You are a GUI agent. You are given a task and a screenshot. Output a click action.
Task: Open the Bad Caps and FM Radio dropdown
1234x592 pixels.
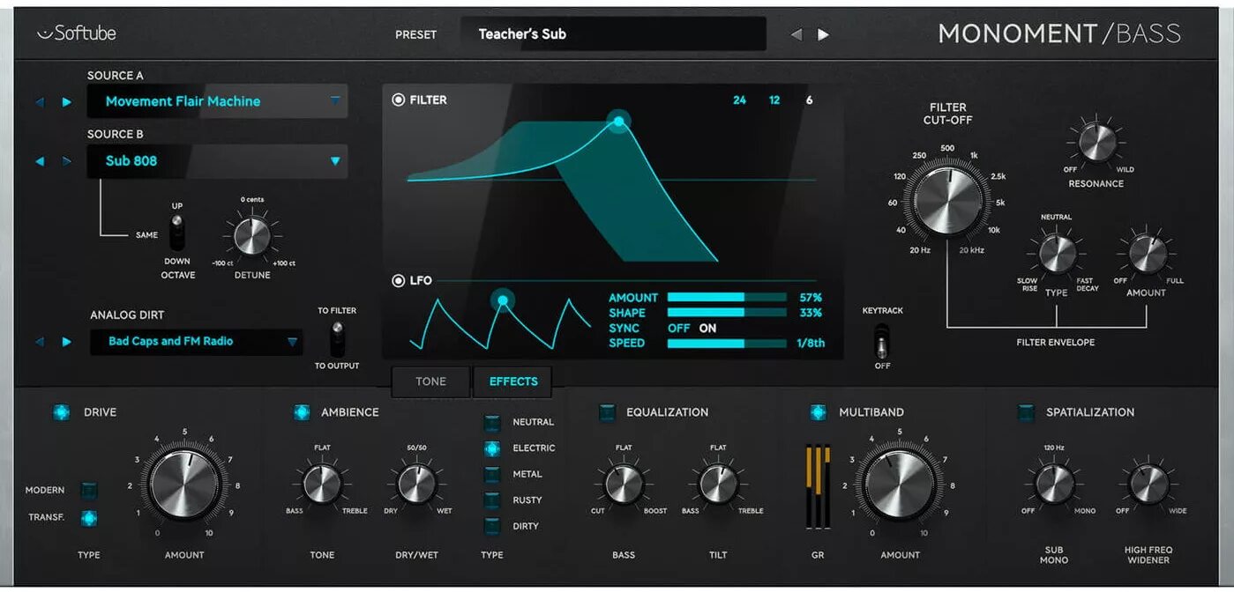coord(196,342)
